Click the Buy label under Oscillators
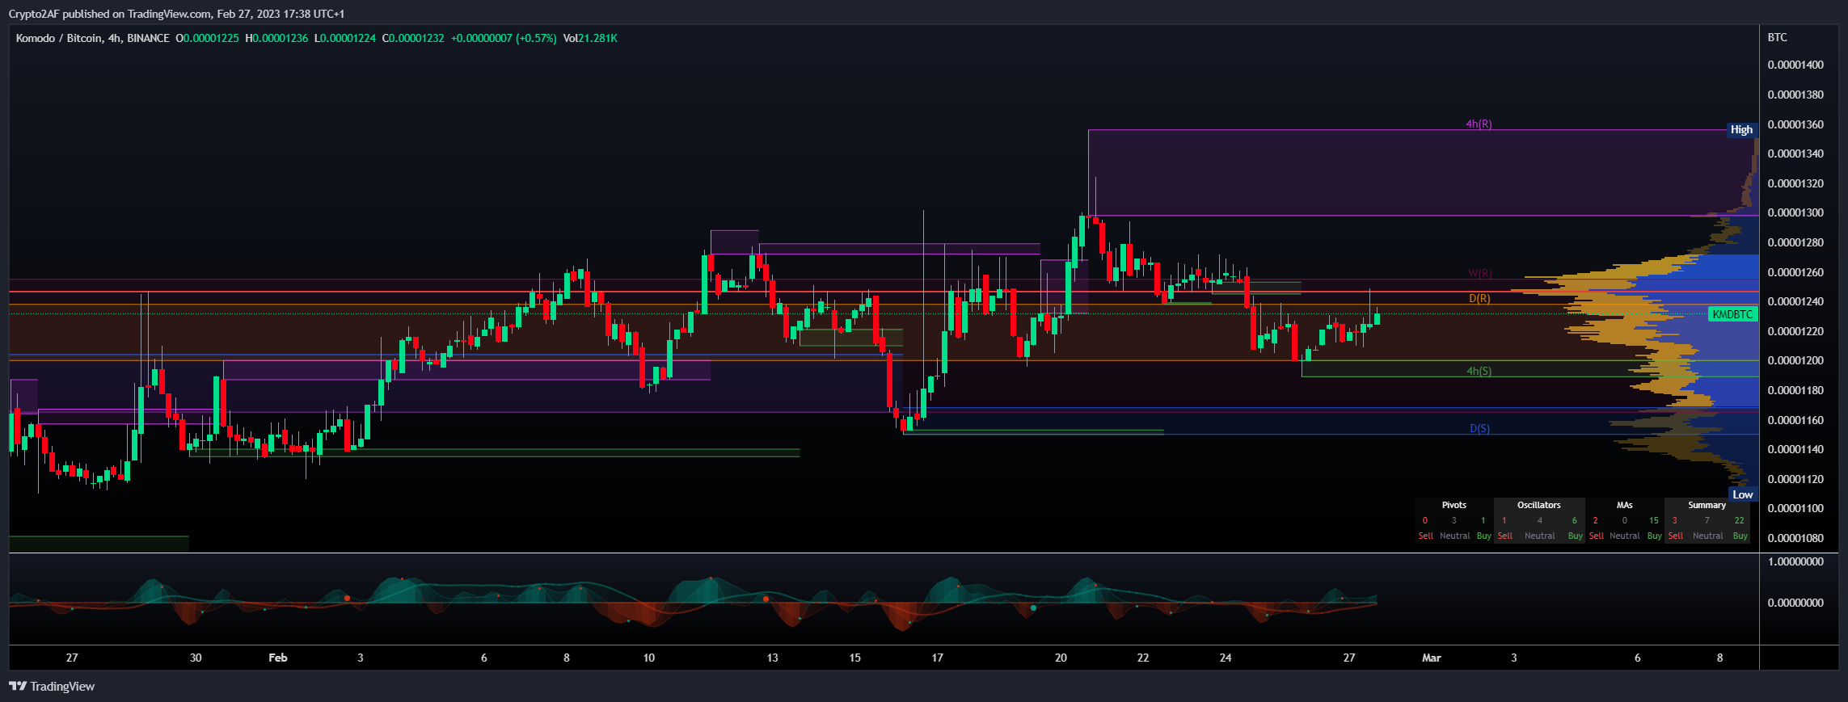 1575,536
